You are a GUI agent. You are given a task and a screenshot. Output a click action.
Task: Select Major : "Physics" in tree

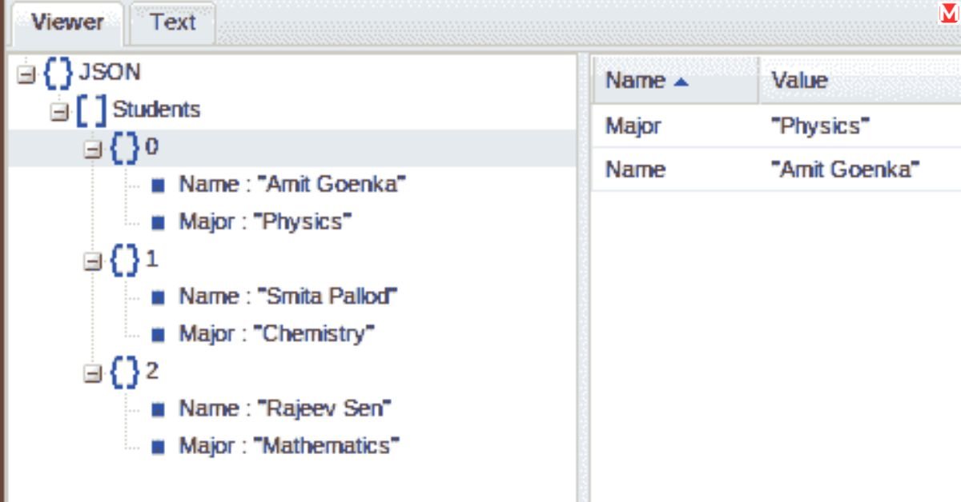[x=265, y=221]
